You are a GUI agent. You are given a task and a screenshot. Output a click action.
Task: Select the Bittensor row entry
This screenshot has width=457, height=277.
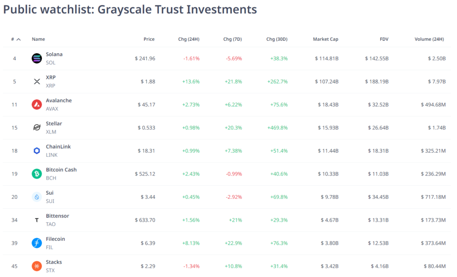[57, 216]
